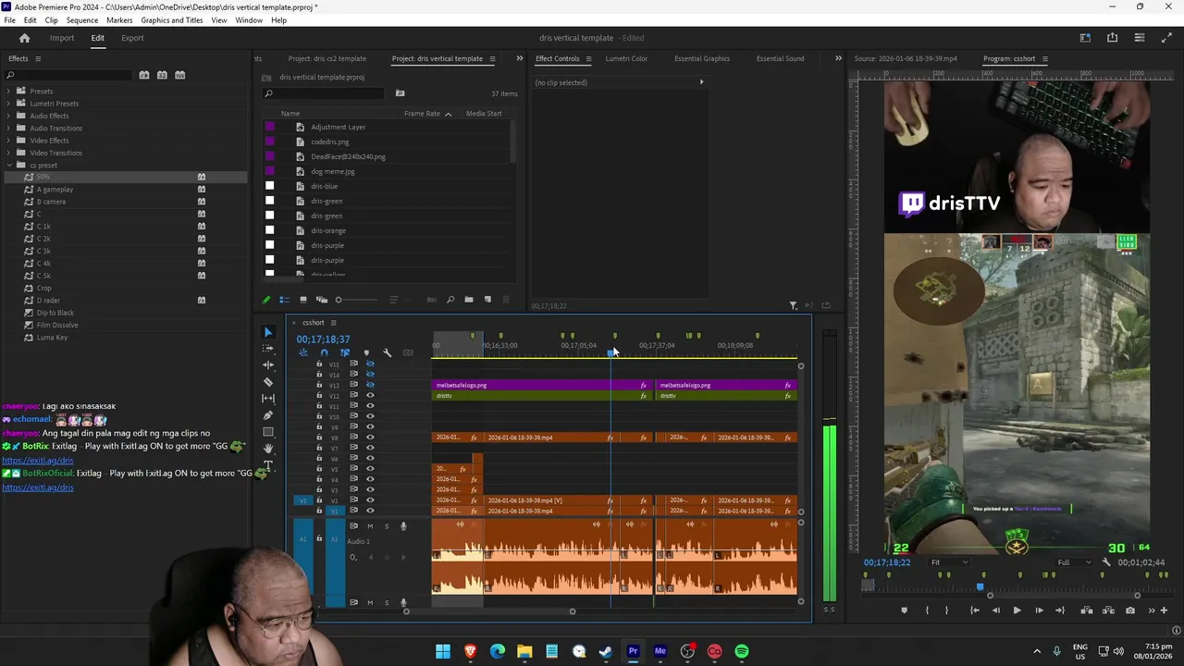Mute the Audio 1 track

click(x=370, y=526)
